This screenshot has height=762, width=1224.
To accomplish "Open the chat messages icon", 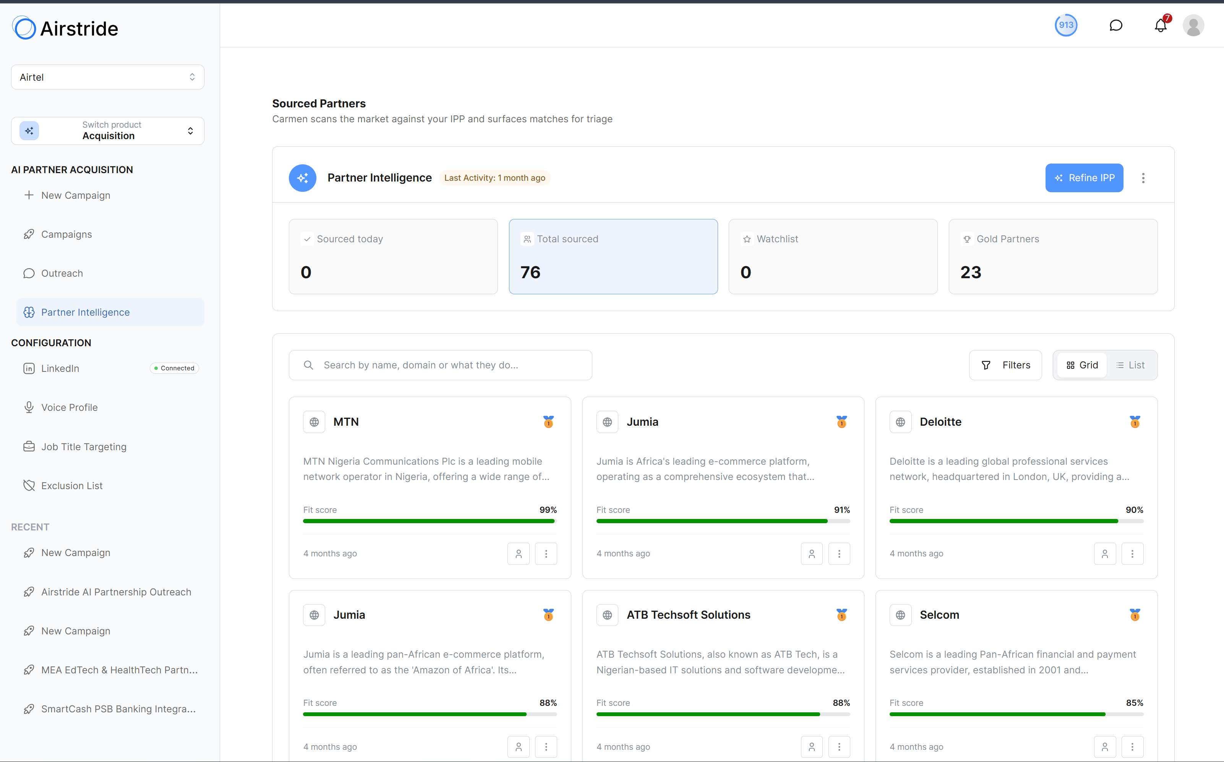I will pos(1115,25).
